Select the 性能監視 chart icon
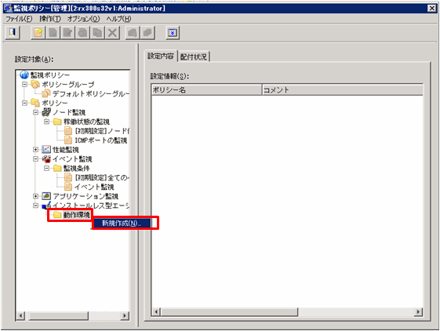This screenshot has height=331, width=440. (46, 149)
